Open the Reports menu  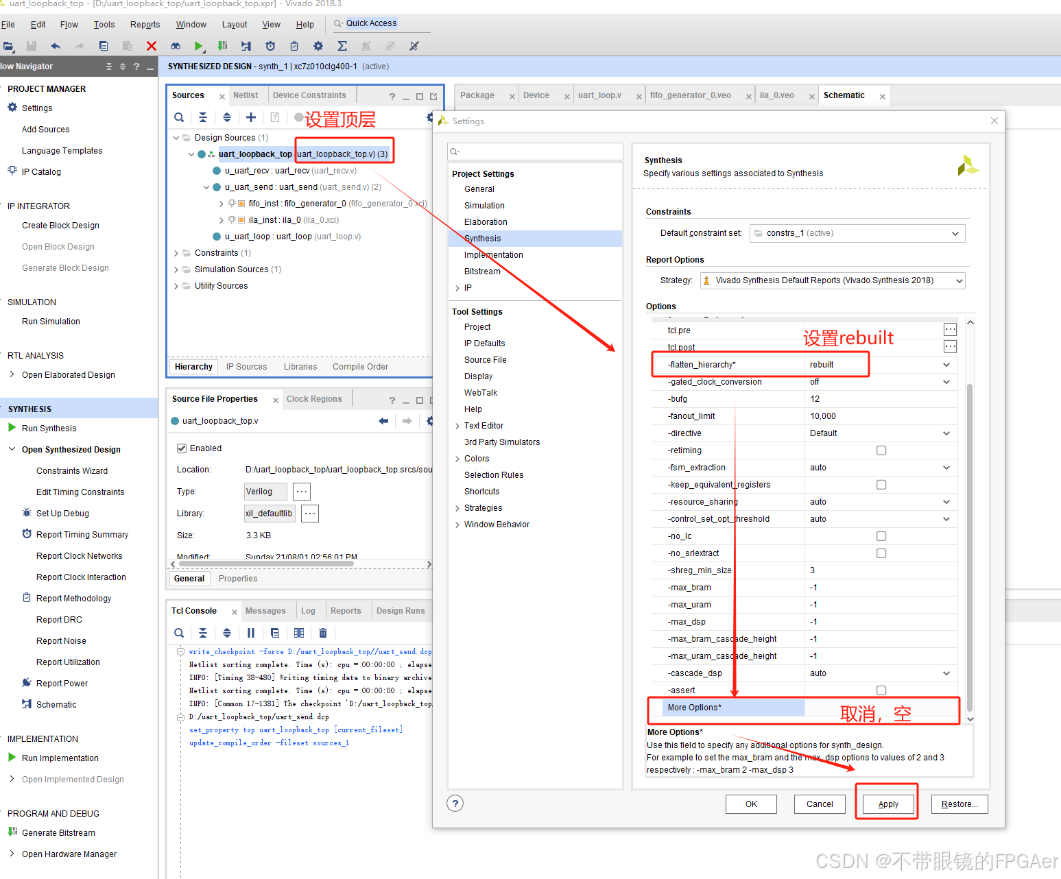(x=145, y=25)
